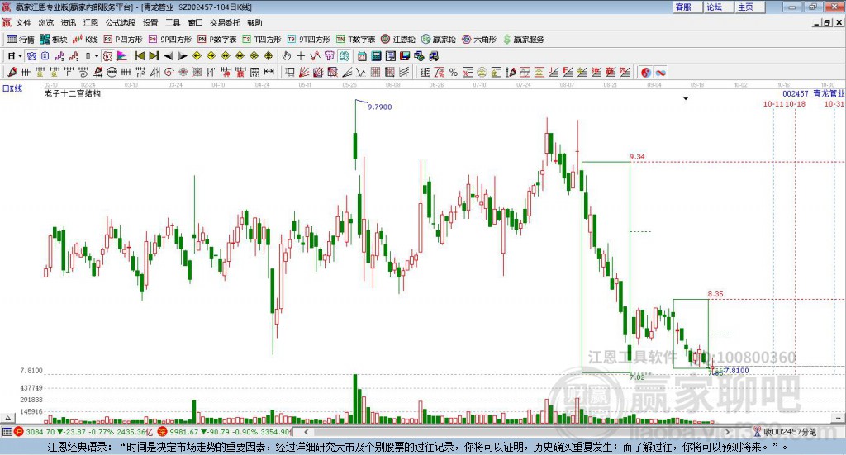The width and height of the screenshot is (846, 455).
Task: Click the yin-yang taiji icon
Action: (646, 72)
